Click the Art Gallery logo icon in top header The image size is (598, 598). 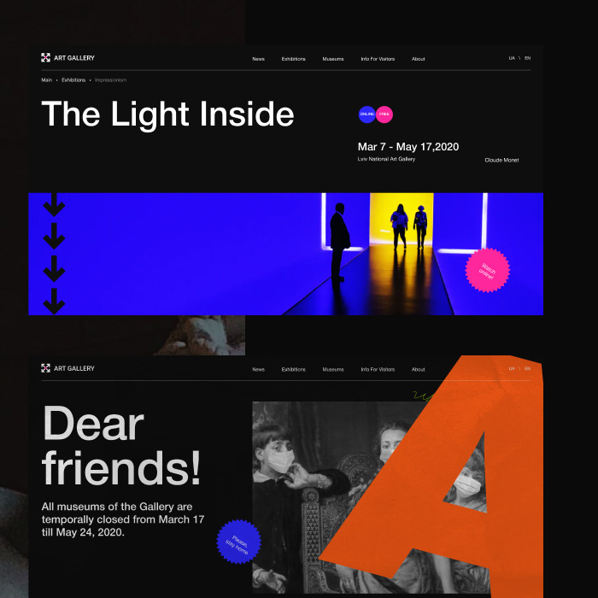coord(46,57)
